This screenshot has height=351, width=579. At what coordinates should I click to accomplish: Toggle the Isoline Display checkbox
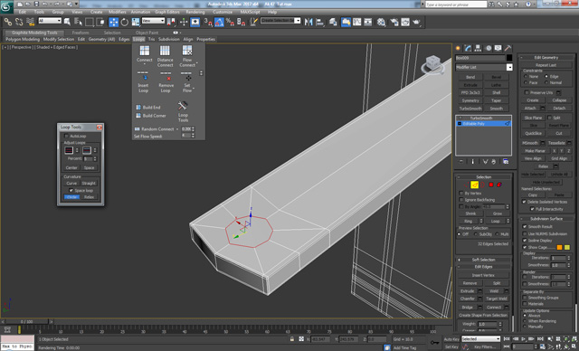[525, 241]
